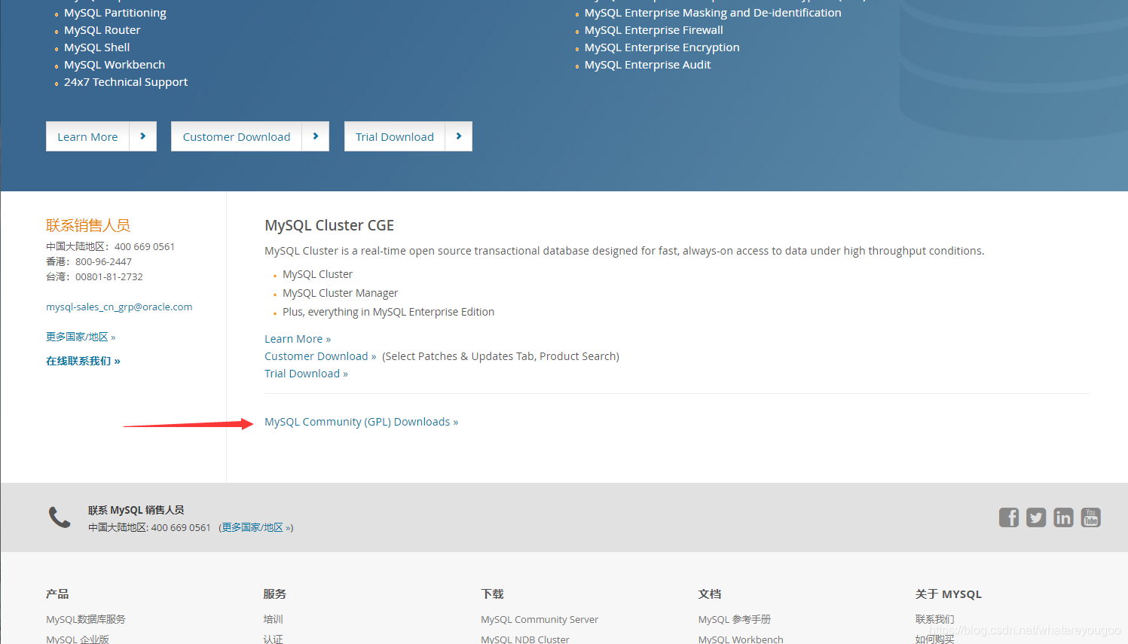This screenshot has width=1128, height=644.
Task: Click 在线联系我们 link
Action: 83,361
